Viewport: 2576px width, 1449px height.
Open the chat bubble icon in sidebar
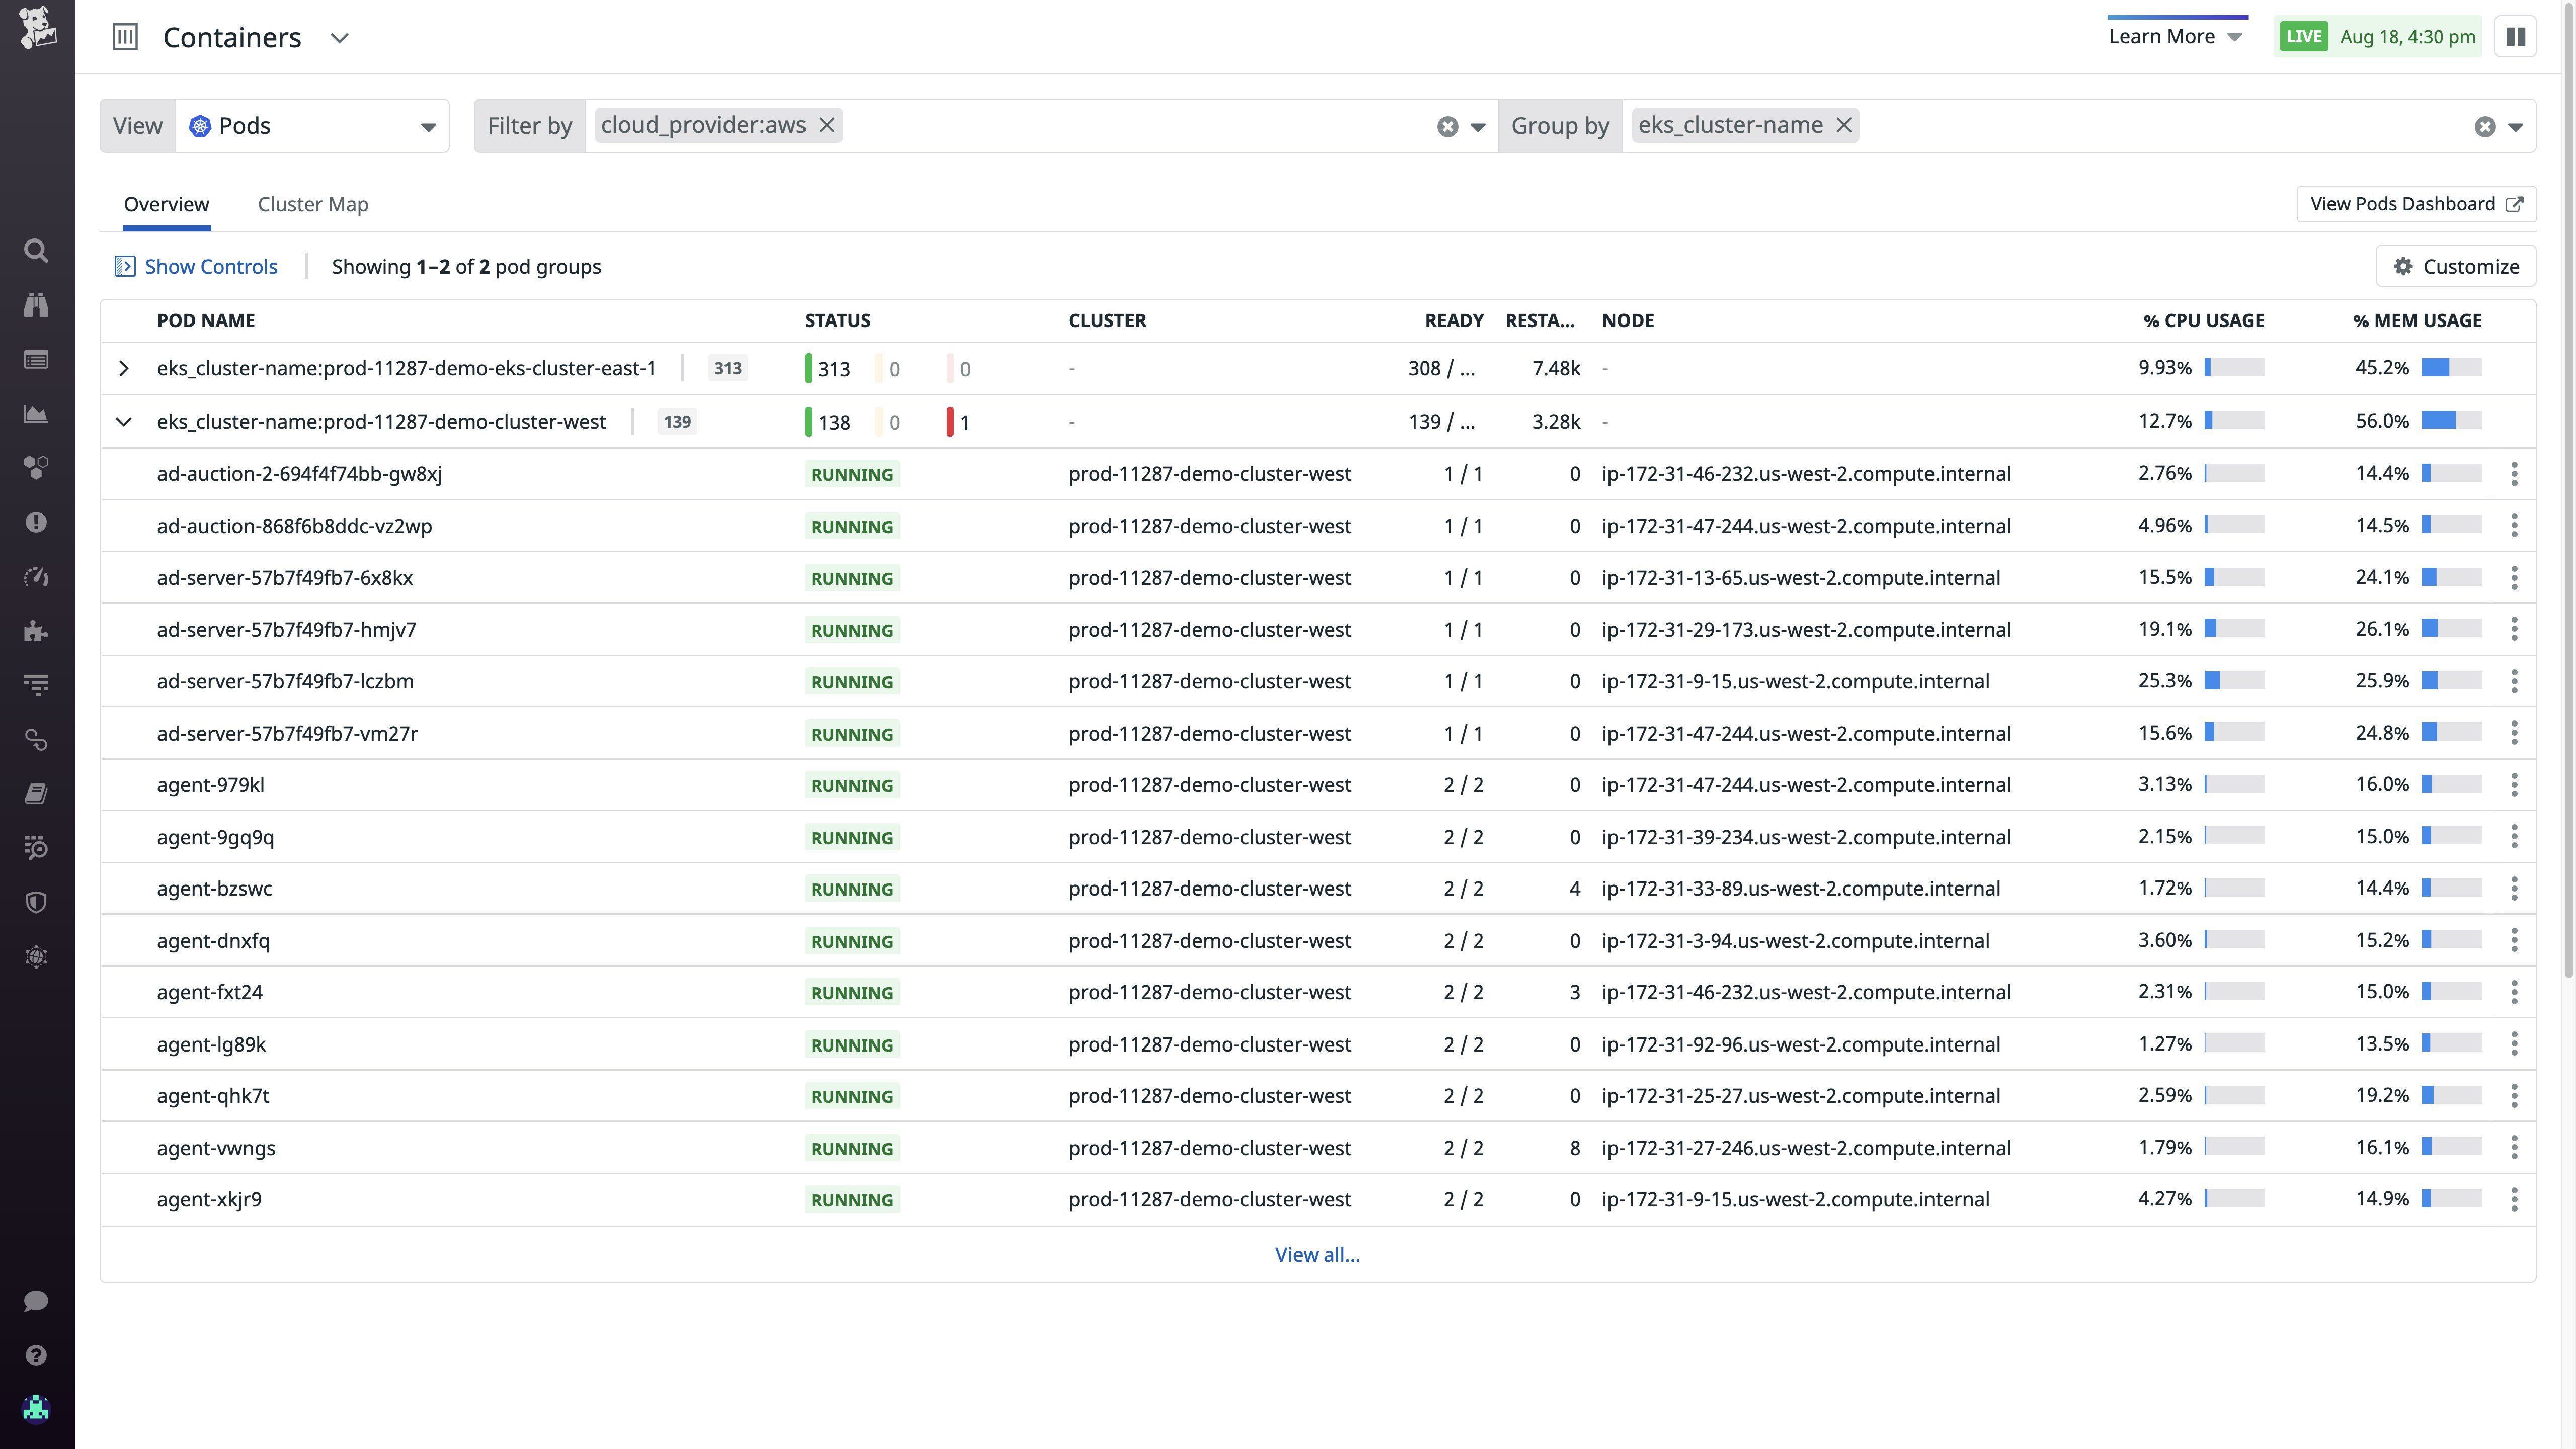(36, 1300)
